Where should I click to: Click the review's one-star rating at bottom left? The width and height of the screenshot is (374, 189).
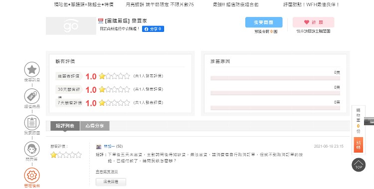pyautogui.click(x=66, y=155)
